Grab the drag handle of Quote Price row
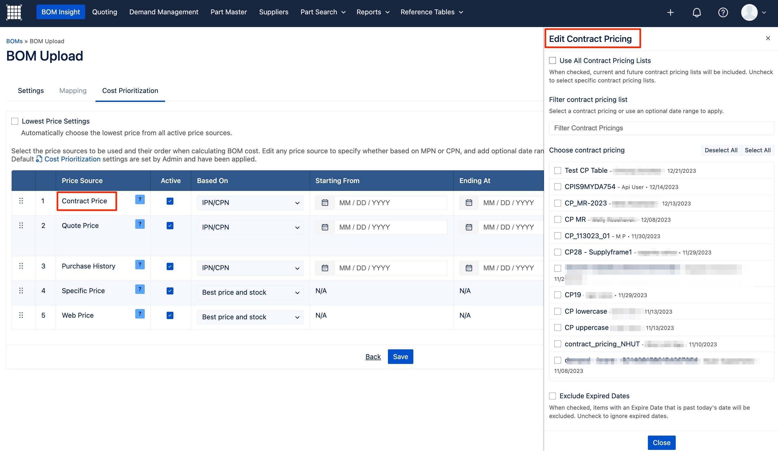This screenshot has width=778, height=451. click(x=21, y=225)
